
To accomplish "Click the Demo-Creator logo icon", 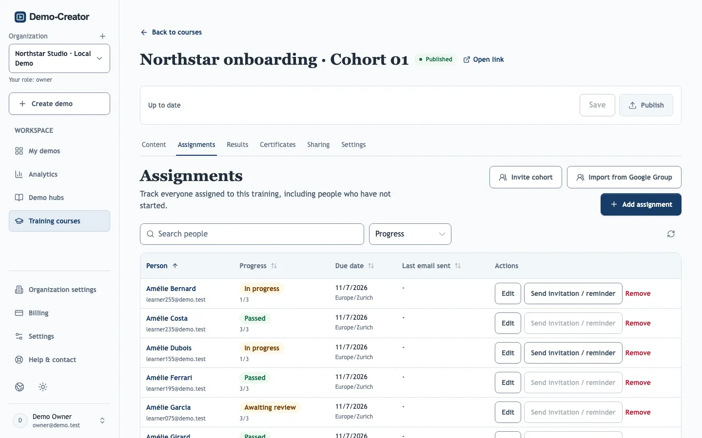I will point(20,17).
